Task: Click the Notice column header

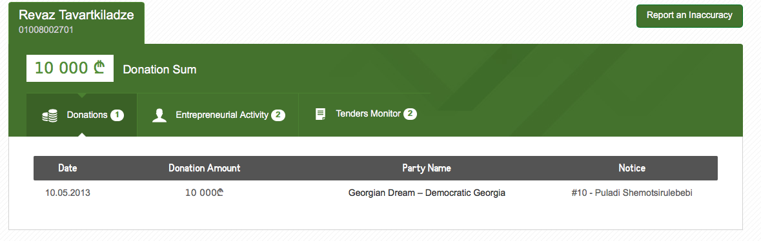Action: click(632, 168)
